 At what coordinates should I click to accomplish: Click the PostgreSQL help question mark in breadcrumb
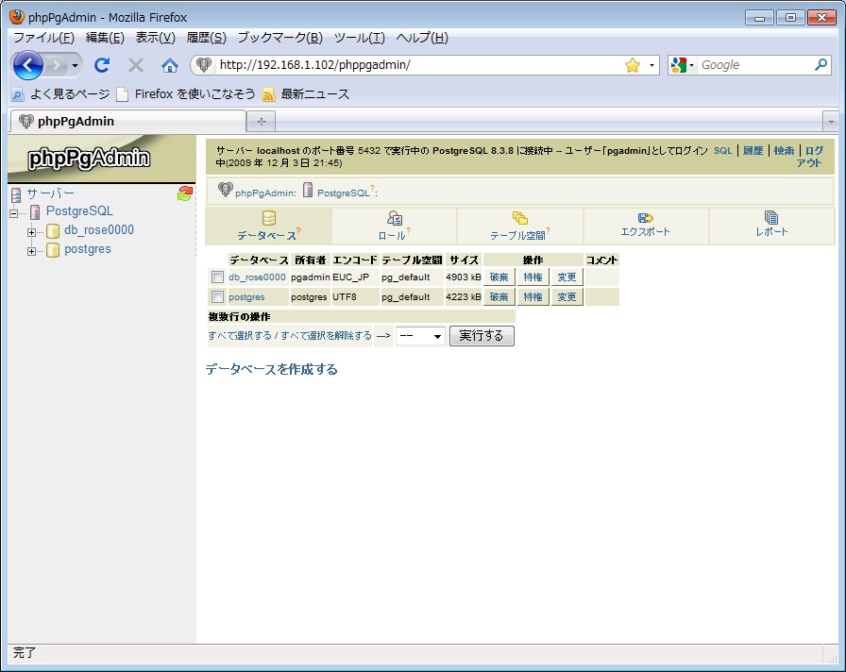373,188
